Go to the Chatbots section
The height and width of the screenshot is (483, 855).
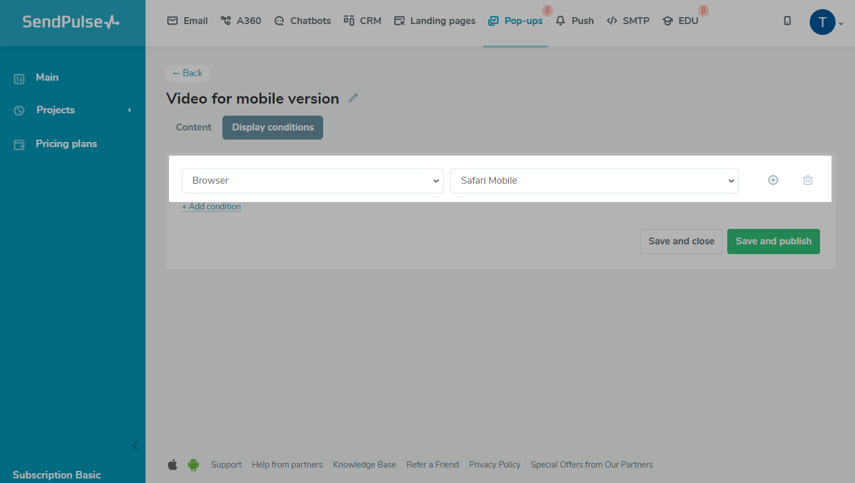coord(303,21)
